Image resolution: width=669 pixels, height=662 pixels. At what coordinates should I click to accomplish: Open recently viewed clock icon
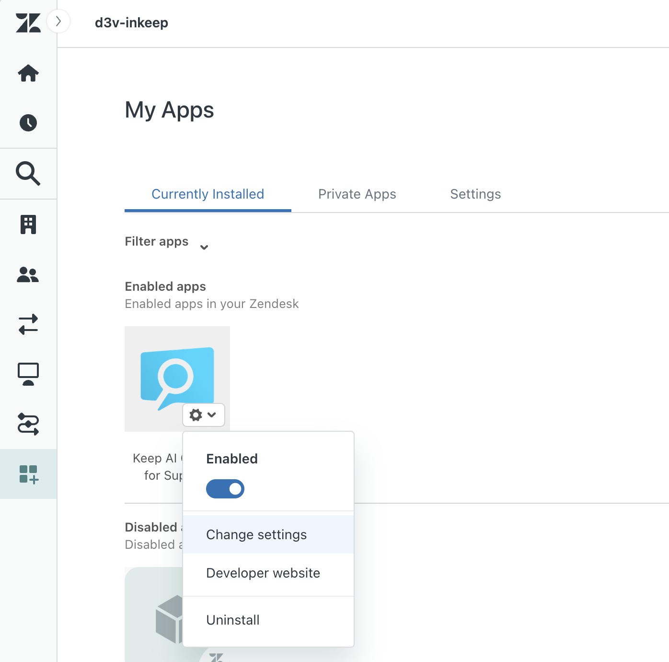tap(28, 123)
